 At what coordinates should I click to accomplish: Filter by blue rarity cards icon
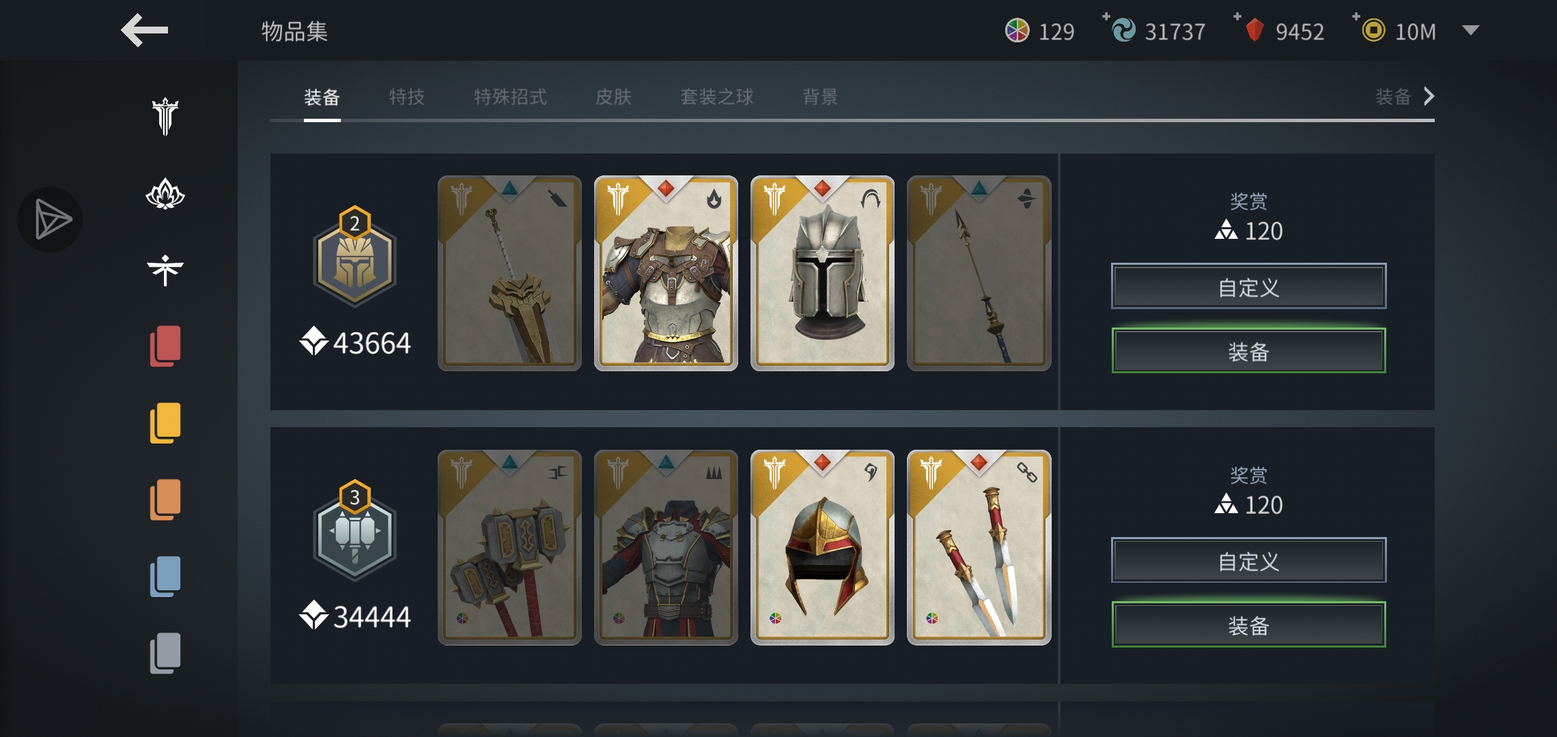point(165,577)
